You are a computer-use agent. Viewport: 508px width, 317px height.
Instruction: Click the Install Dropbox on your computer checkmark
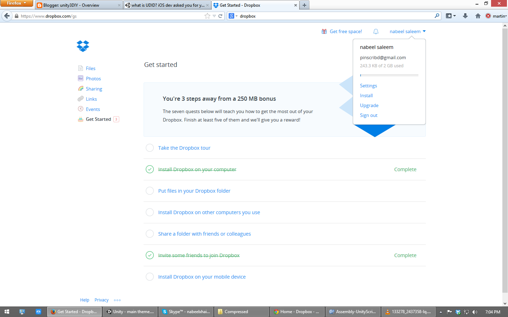(x=150, y=169)
